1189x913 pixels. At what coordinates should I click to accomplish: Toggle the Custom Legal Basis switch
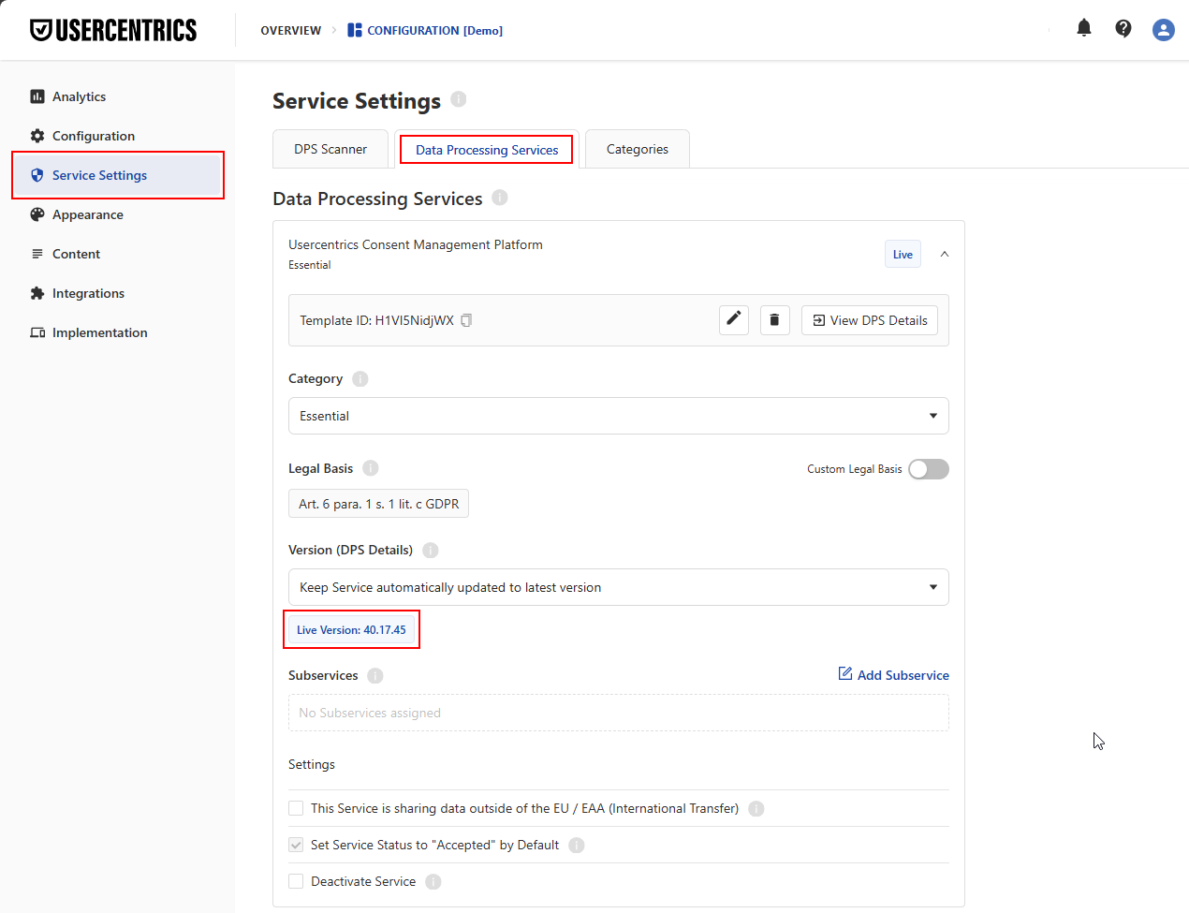[x=929, y=469]
